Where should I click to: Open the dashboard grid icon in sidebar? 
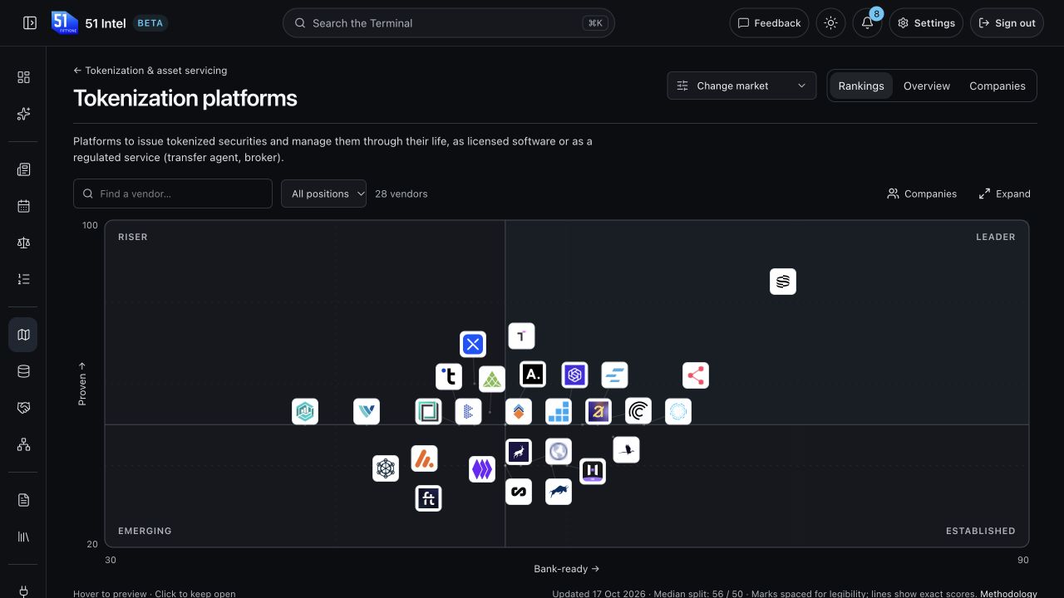click(23, 77)
